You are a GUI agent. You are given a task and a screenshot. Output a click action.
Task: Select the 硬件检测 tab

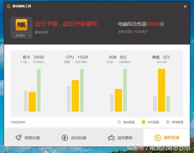point(167,138)
